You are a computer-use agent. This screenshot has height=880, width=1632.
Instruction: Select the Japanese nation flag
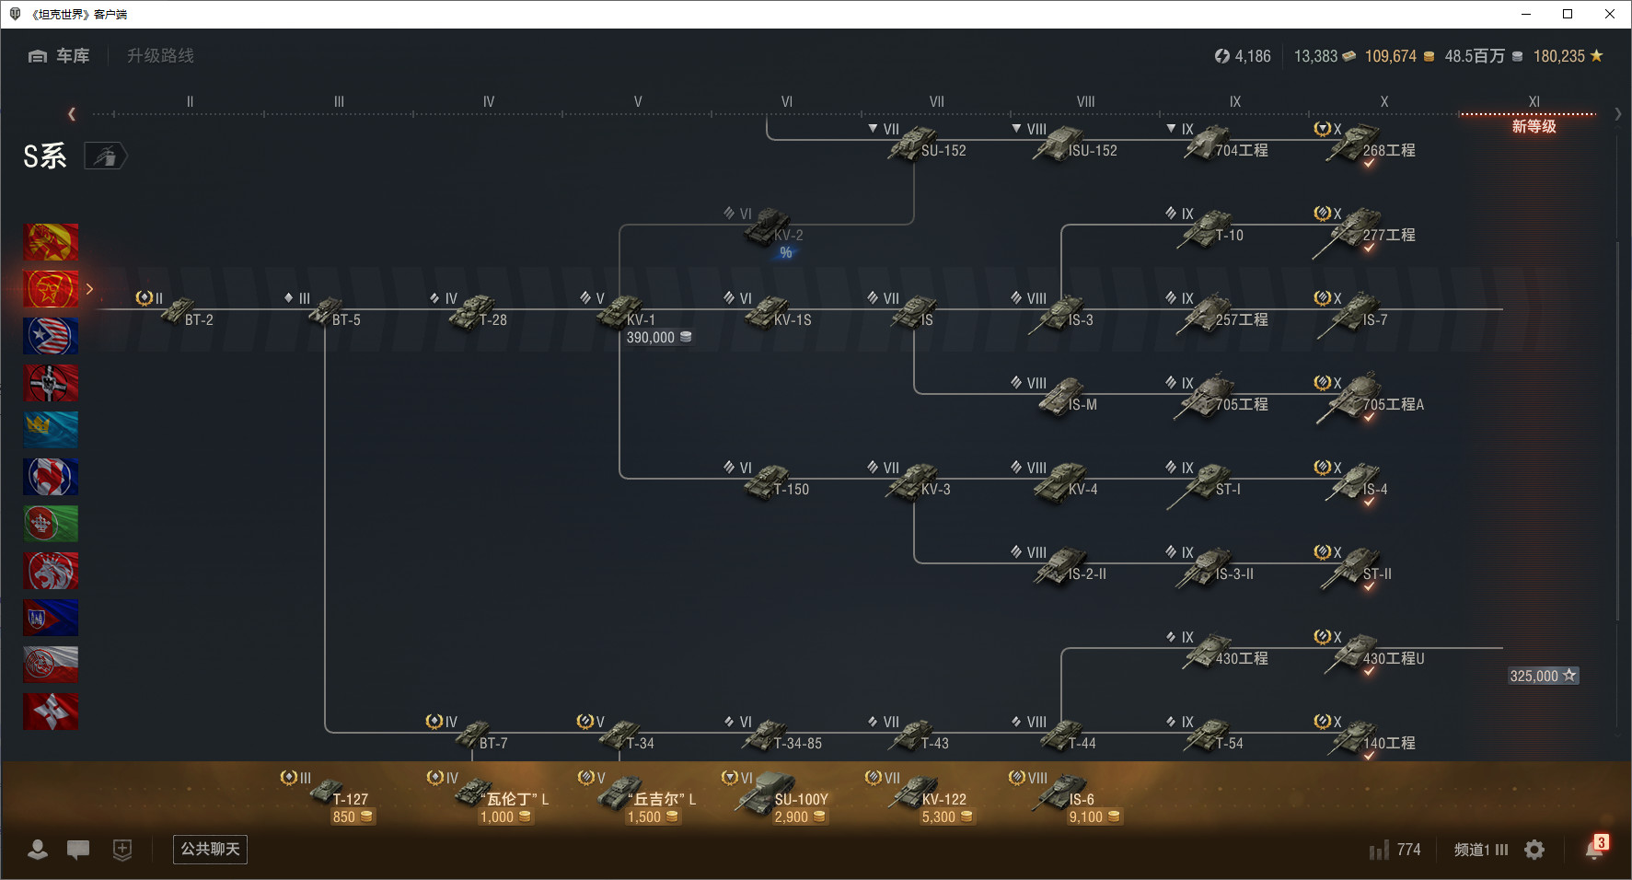tap(51, 712)
